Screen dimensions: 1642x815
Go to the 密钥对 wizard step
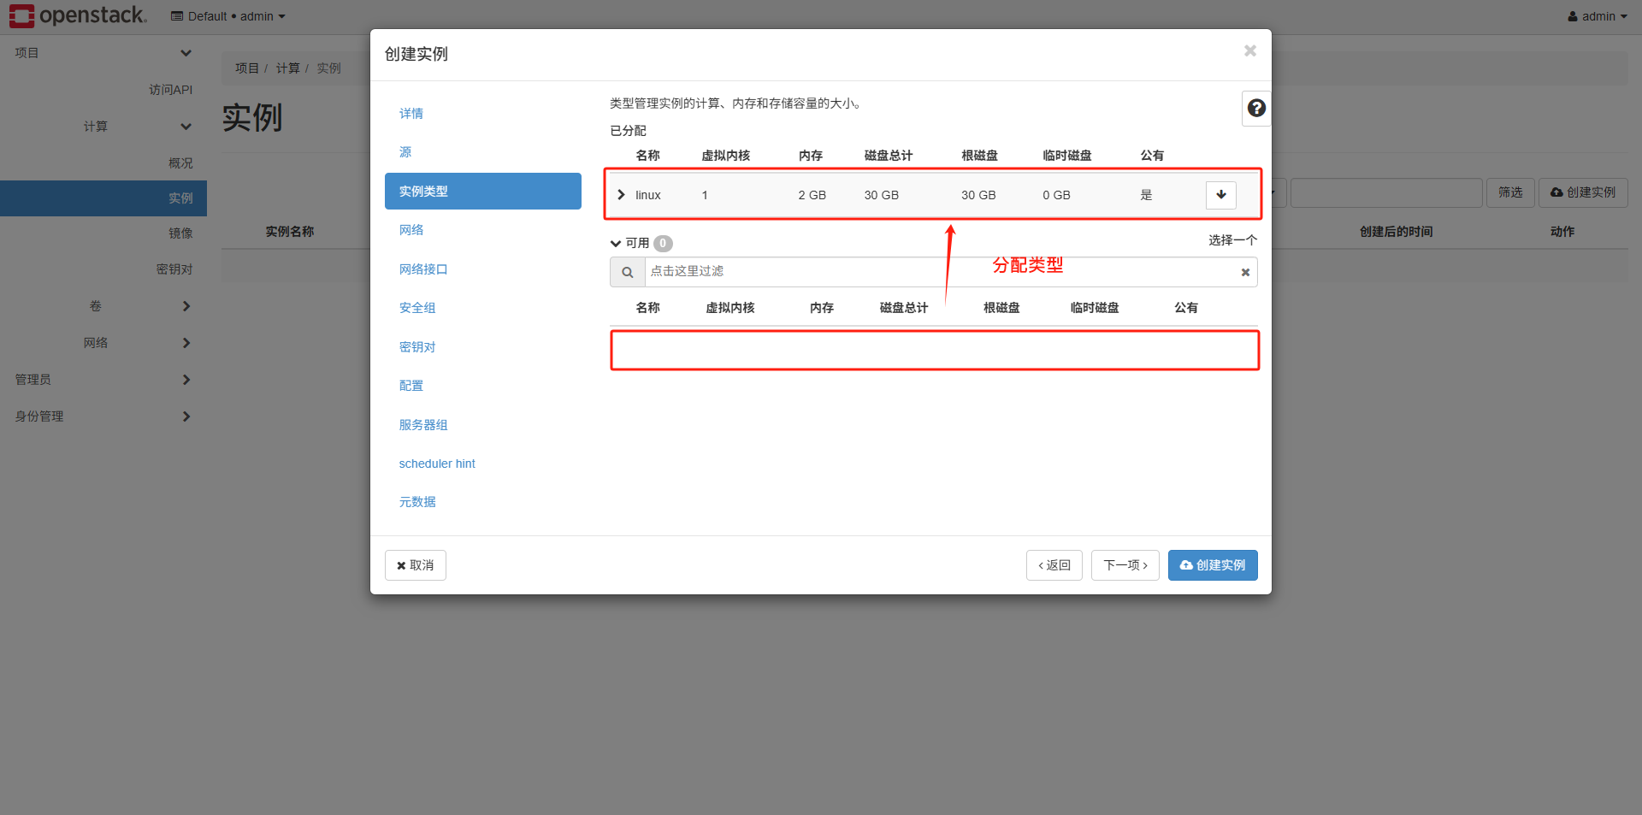(417, 347)
